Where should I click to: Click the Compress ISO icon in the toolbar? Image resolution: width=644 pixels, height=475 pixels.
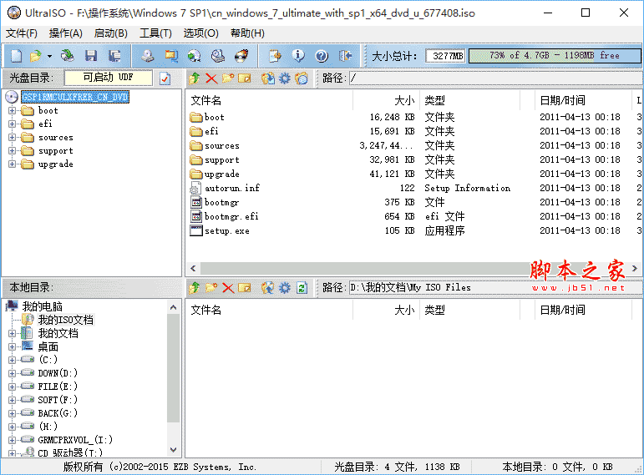[171, 55]
